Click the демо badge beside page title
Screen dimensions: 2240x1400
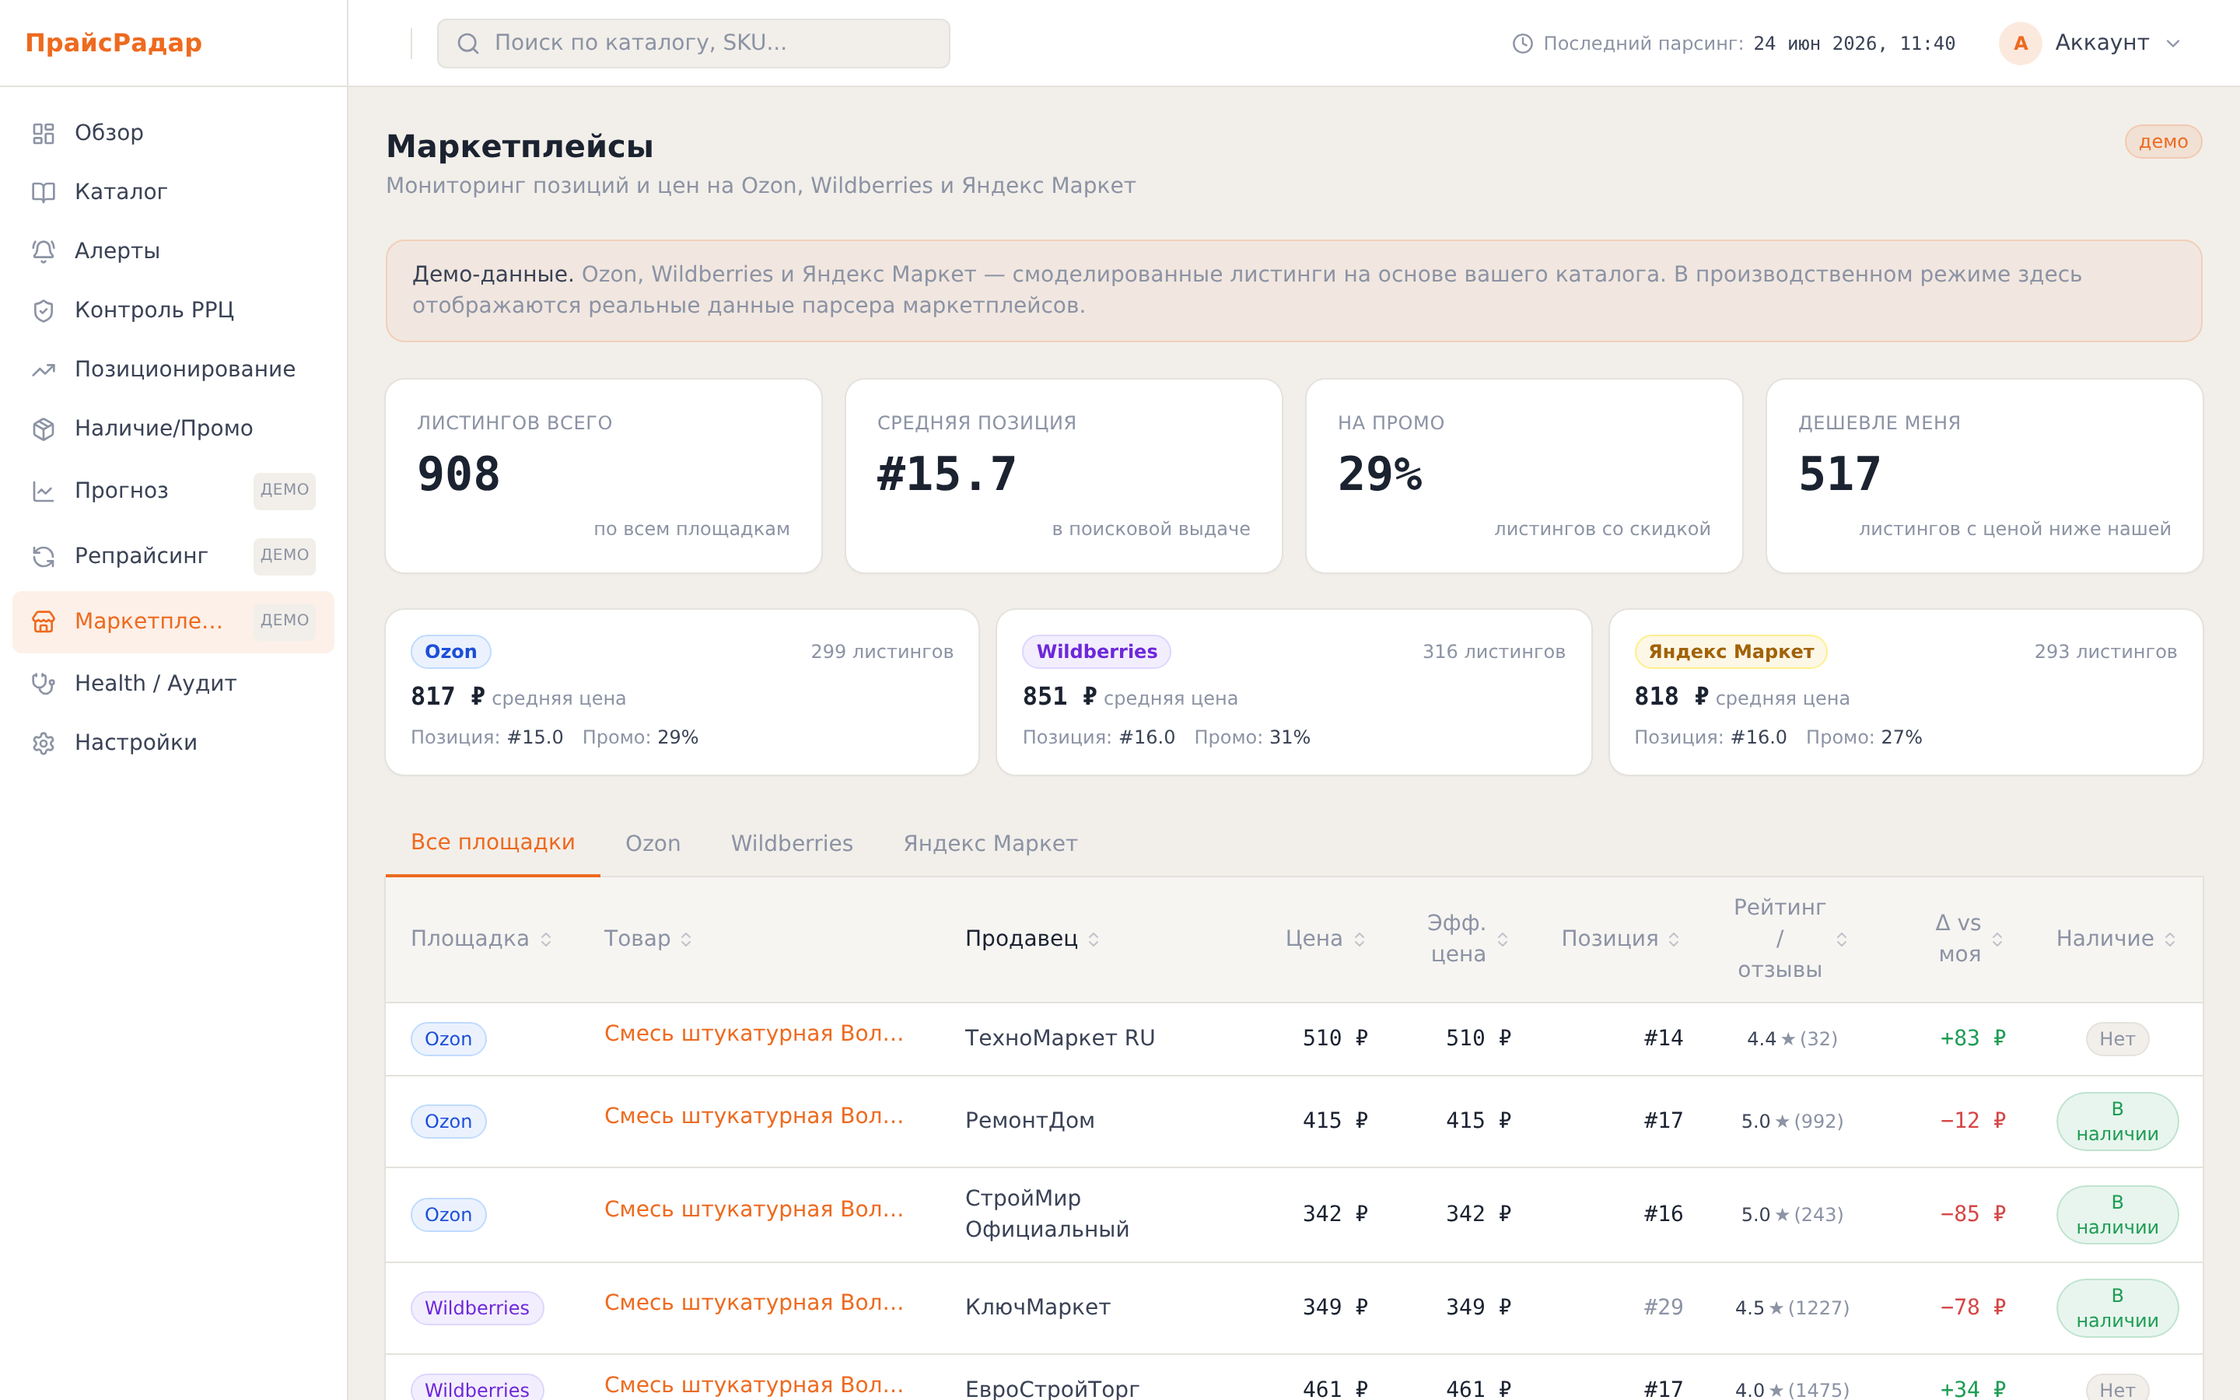click(2163, 142)
